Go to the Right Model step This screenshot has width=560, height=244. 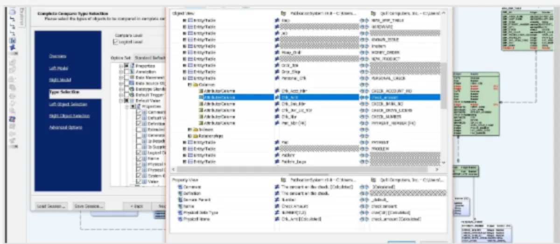[x=60, y=80]
